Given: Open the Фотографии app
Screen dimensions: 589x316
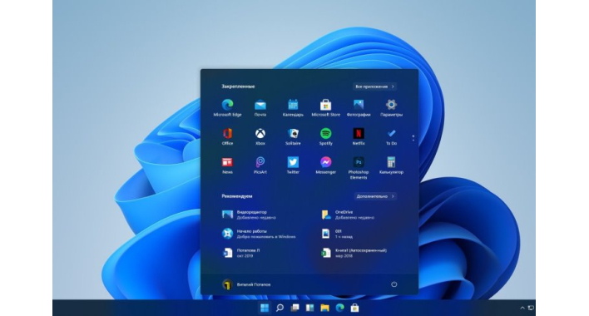Looking at the screenshot, I should pos(359,108).
